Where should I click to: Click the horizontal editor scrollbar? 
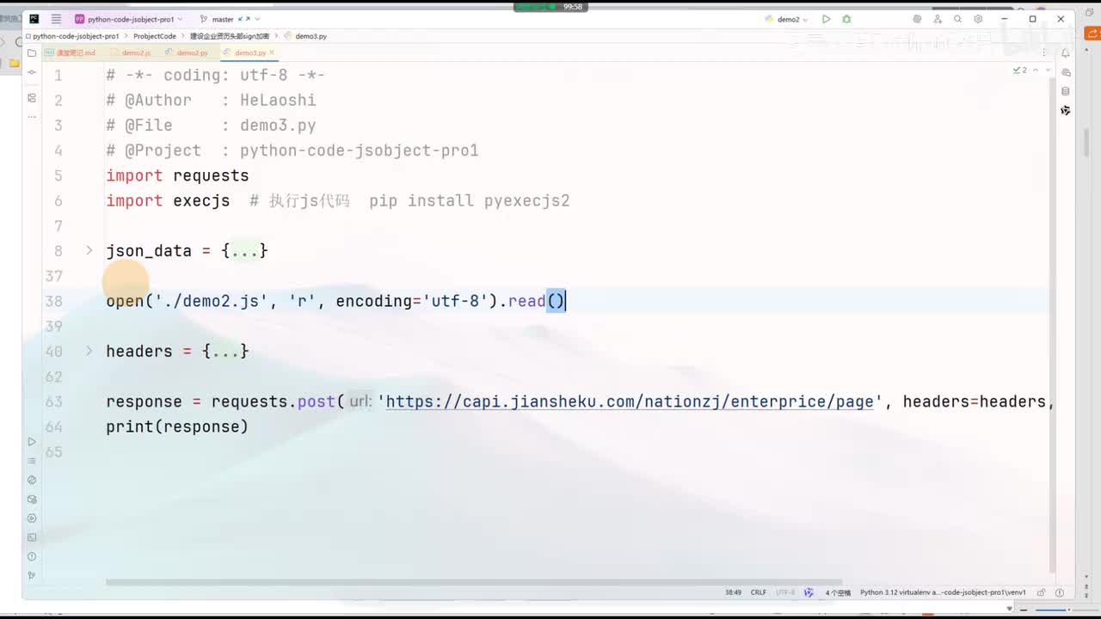[473, 582]
